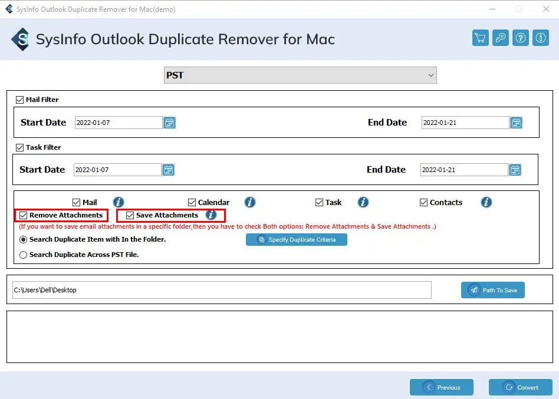This screenshot has height=399, width=559.
Task: Select Search Duplicate Item with In the Folder
Action: pos(23,240)
